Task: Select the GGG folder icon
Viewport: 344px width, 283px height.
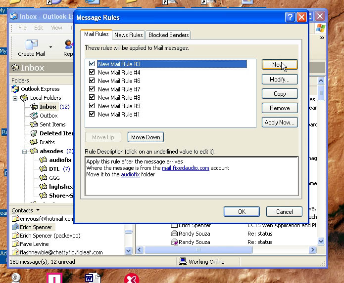Action: (x=43, y=178)
